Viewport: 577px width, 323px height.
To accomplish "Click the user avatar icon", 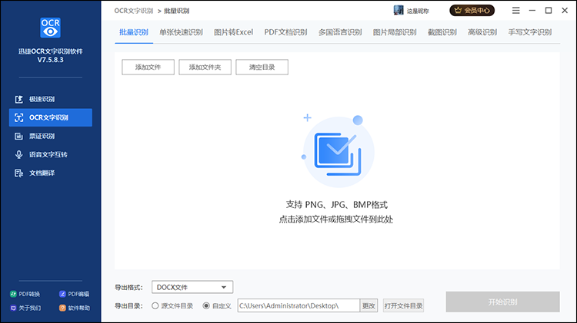I will [x=399, y=10].
